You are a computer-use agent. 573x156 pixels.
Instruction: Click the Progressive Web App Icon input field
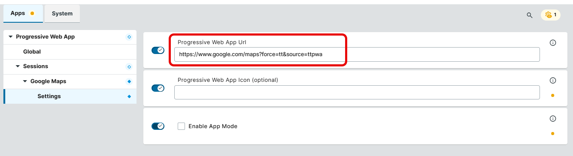click(x=357, y=92)
